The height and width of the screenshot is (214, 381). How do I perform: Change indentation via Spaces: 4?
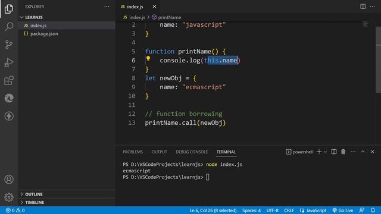click(x=251, y=210)
